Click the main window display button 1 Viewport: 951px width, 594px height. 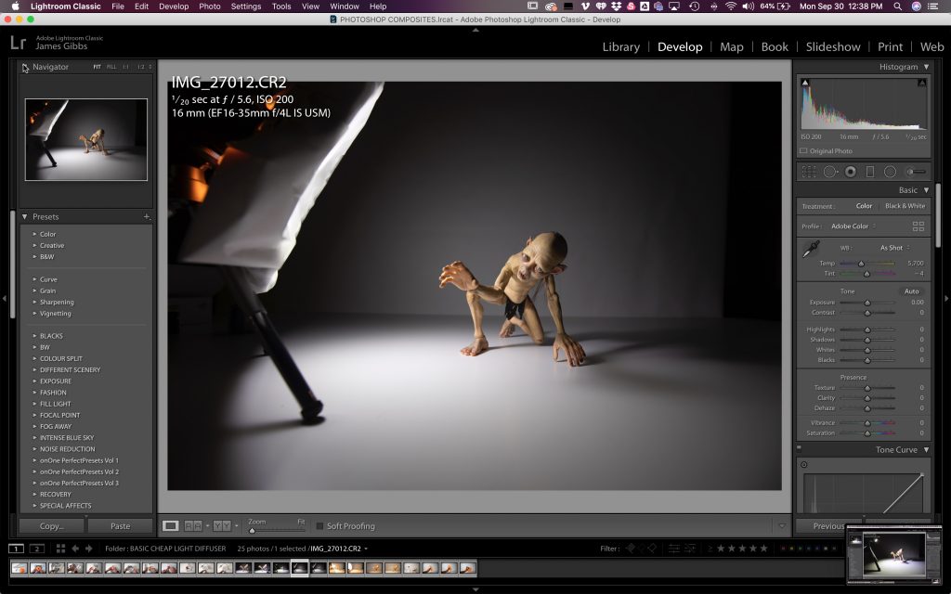16,549
